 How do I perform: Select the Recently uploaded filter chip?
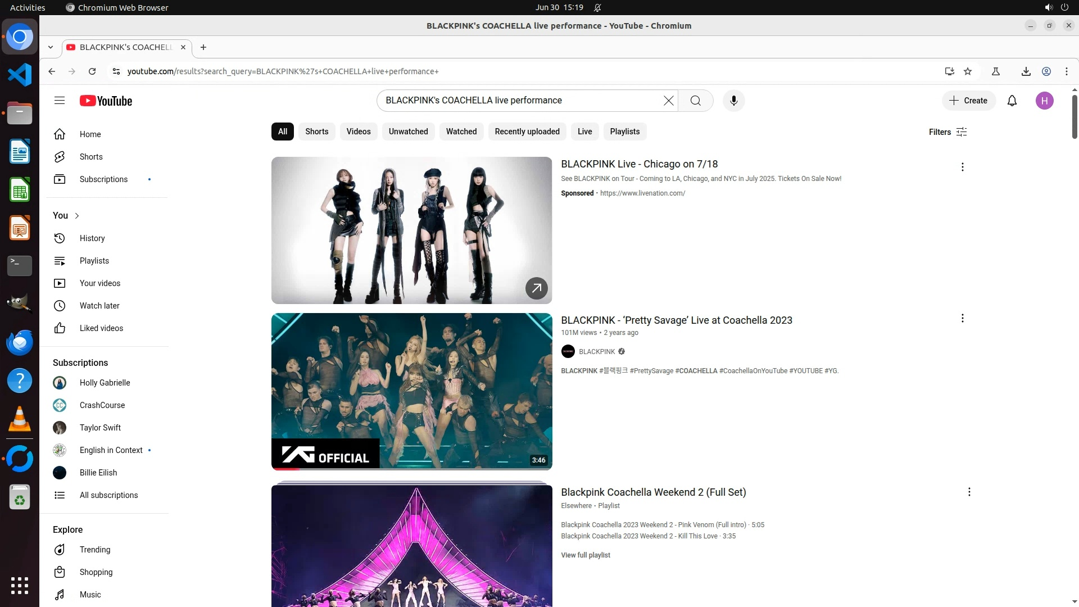[527, 132]
